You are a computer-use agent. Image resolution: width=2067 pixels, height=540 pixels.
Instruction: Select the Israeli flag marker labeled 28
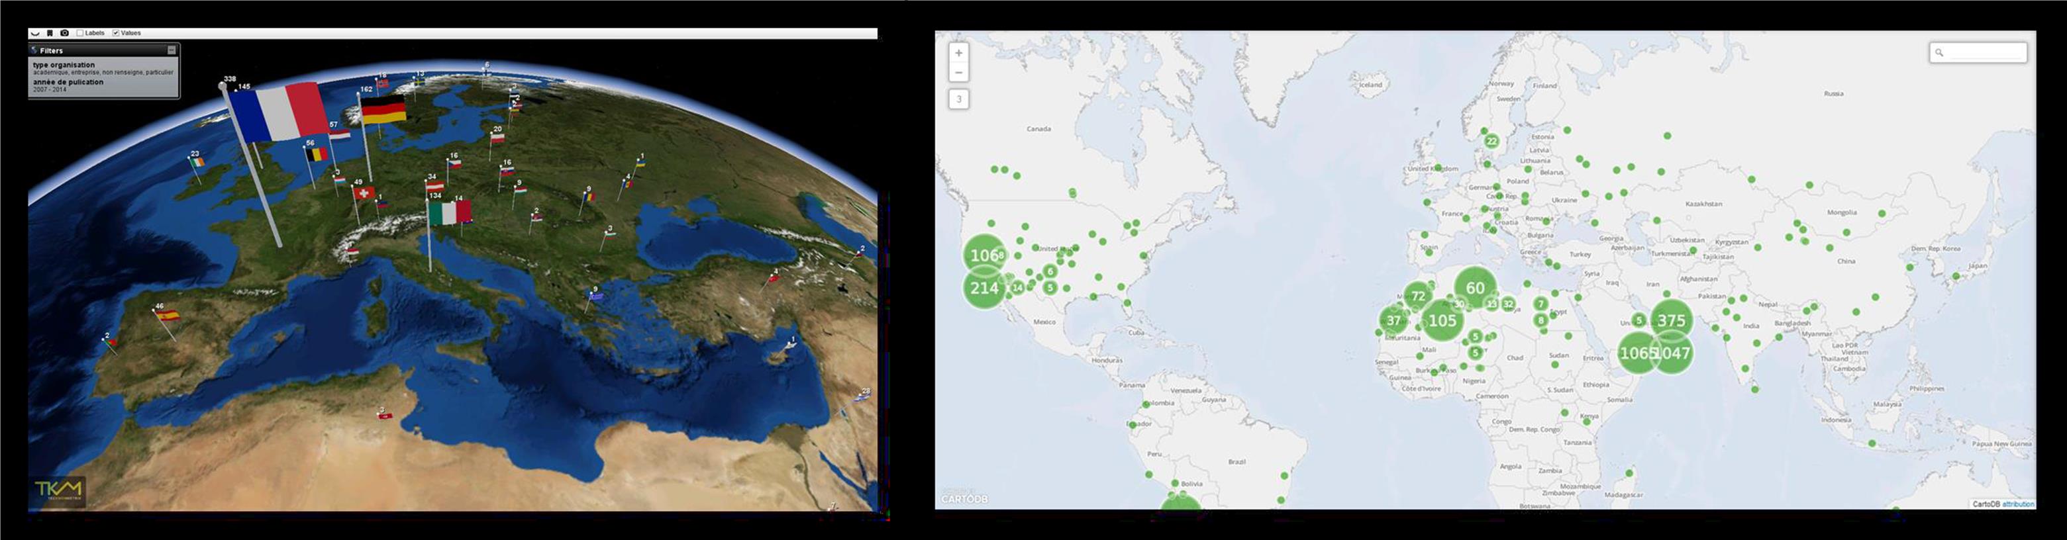[862, 397]
